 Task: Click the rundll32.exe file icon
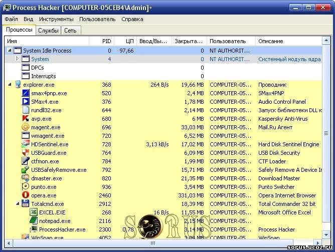(x=26, y=110)
